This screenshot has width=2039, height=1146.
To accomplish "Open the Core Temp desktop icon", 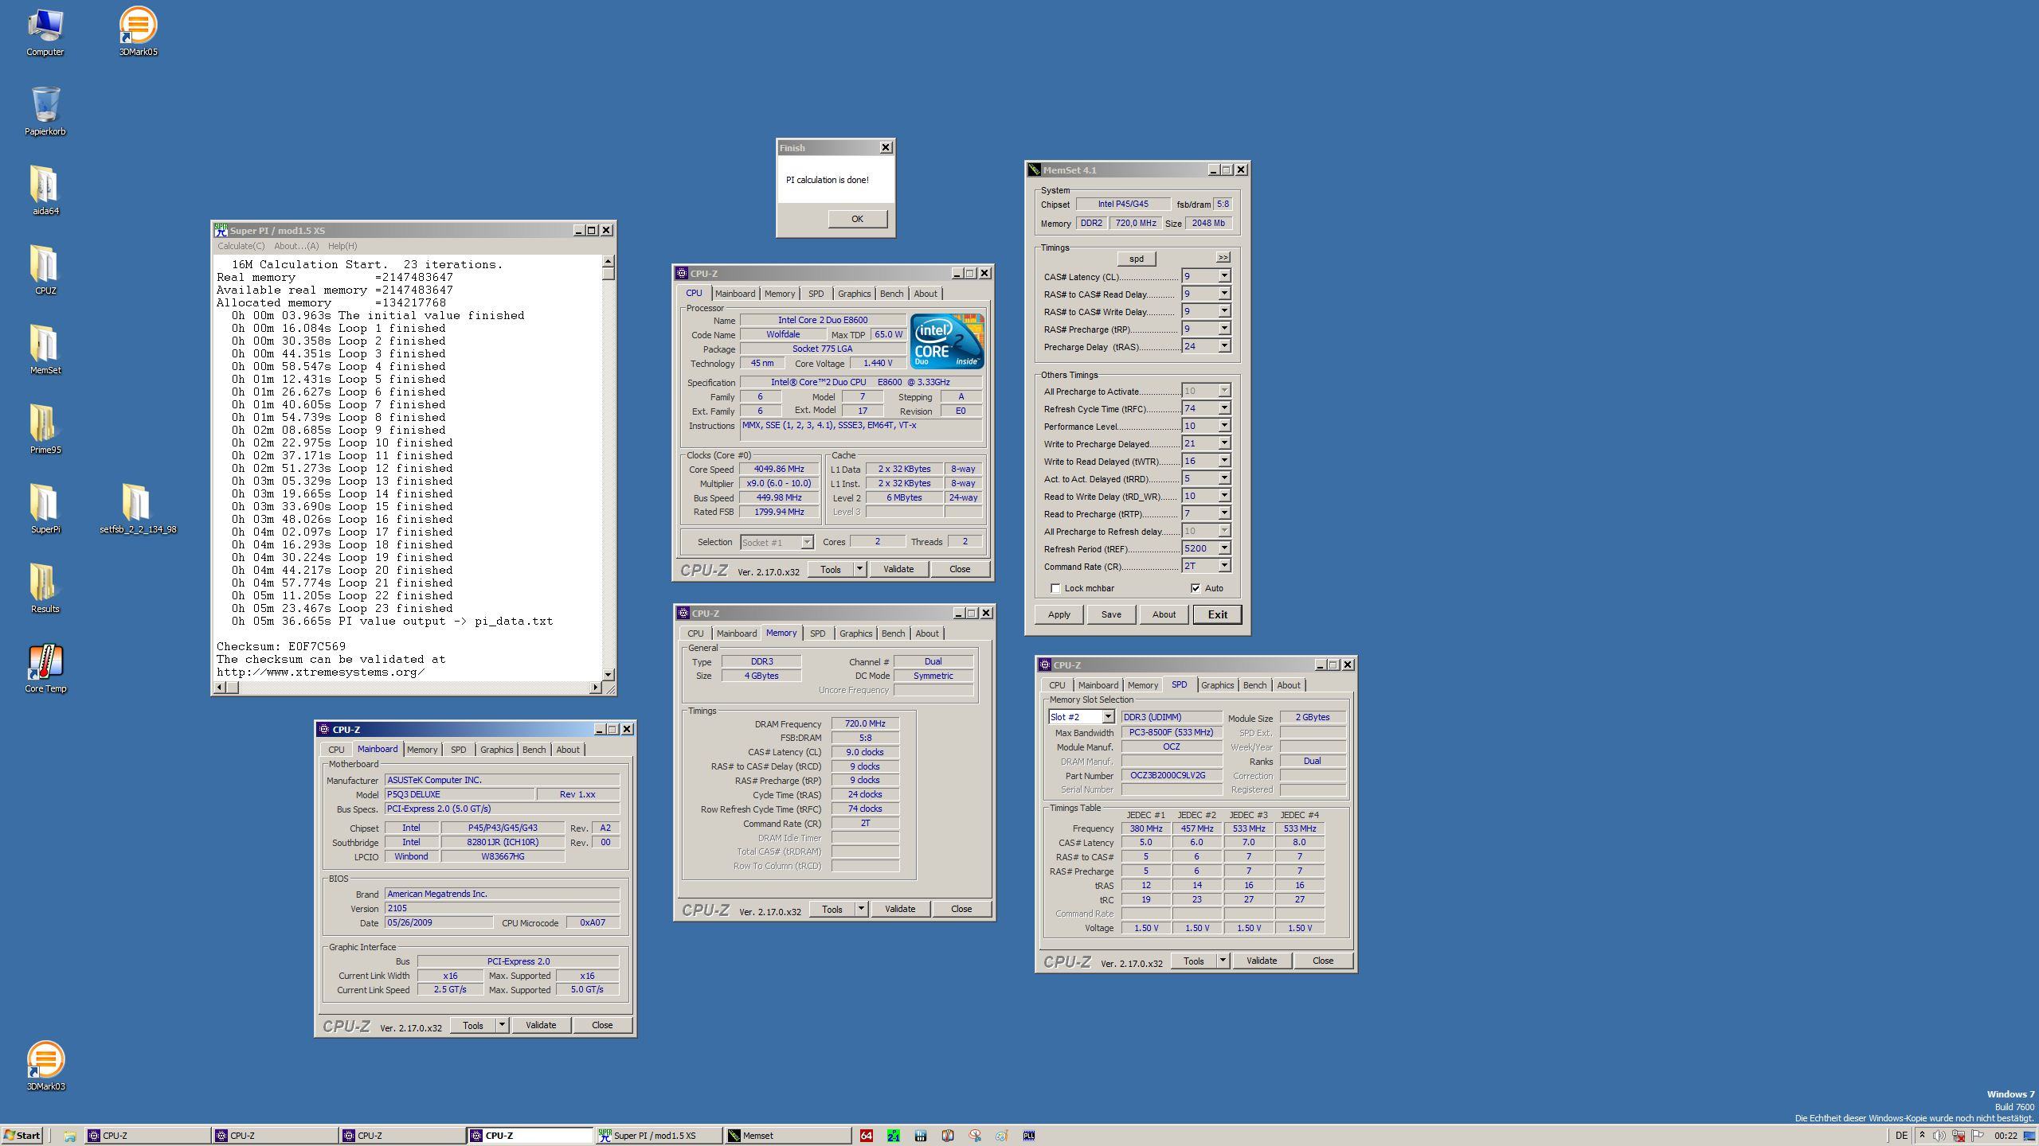I will coord(45,663).
